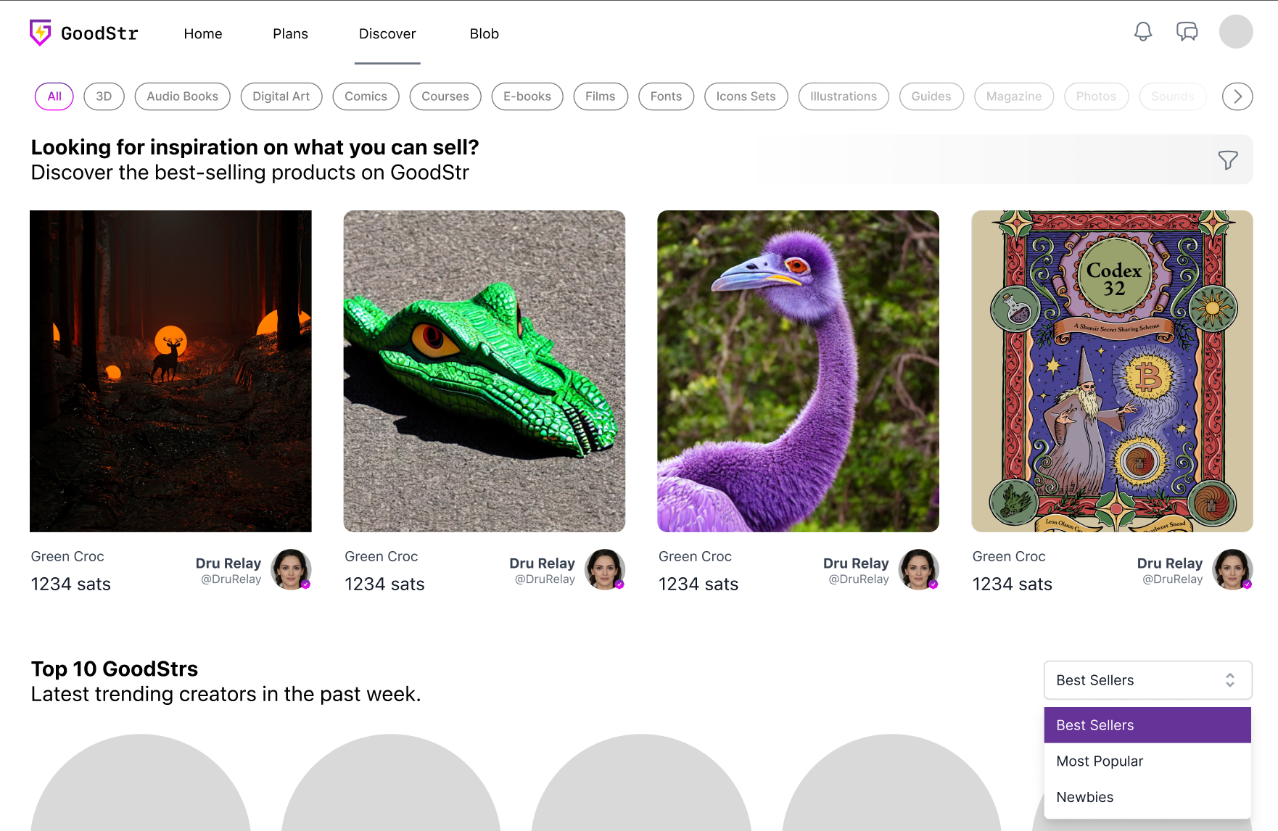
Task: Open the purple bird product image
Action: (799, 371)
